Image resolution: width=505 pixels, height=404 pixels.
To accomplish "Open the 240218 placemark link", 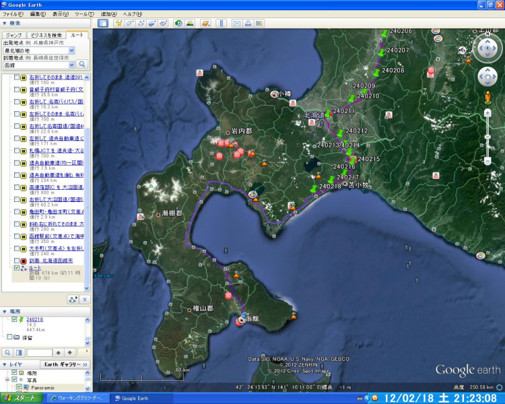I will click(x=35, y=319).
